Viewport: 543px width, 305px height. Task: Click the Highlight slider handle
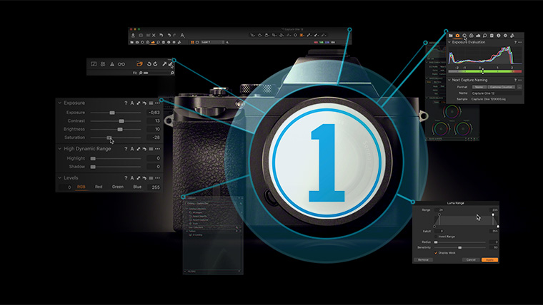click(x=93, y=158)
